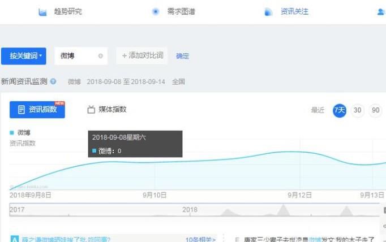
Task: Click the 趋势研究 chart icon
Action: coord(42,12)
